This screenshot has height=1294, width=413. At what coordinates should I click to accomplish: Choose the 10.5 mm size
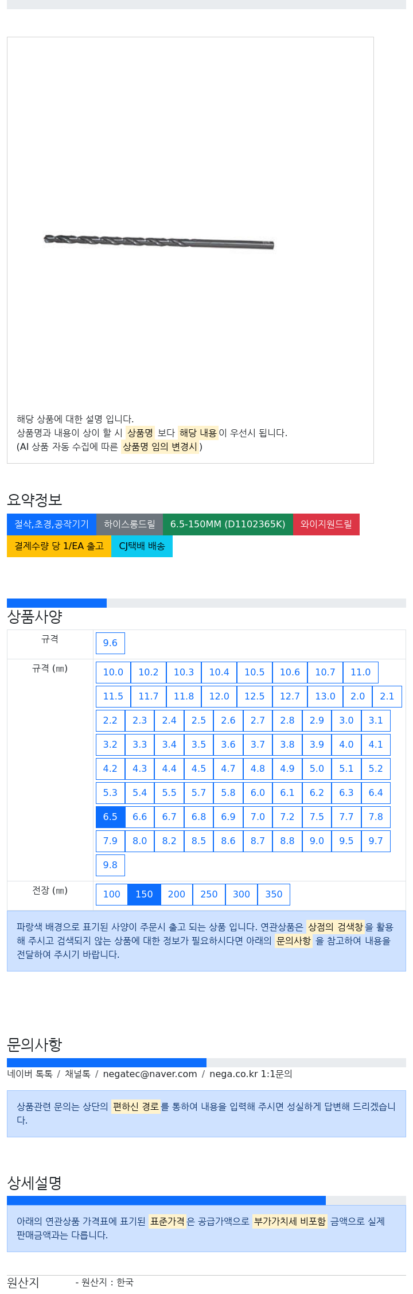click(255, 672)
